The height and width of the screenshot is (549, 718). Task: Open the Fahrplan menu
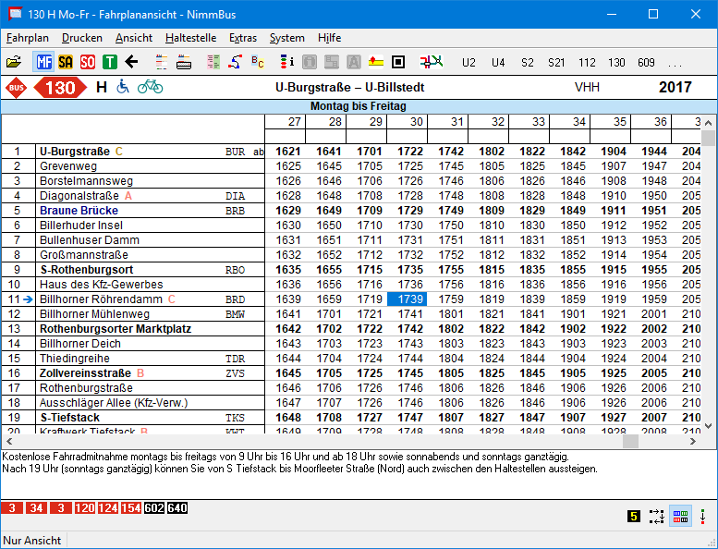(26, 38)
